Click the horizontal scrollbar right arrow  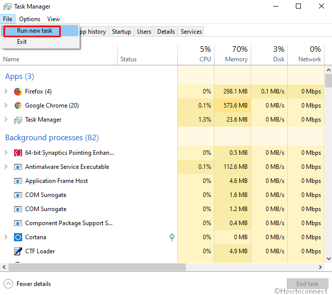[x=320, y=267]
